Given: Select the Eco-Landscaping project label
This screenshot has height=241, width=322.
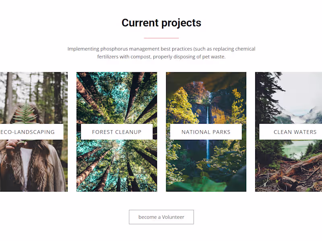Looking at the screenshot, I should click(28, 132).
